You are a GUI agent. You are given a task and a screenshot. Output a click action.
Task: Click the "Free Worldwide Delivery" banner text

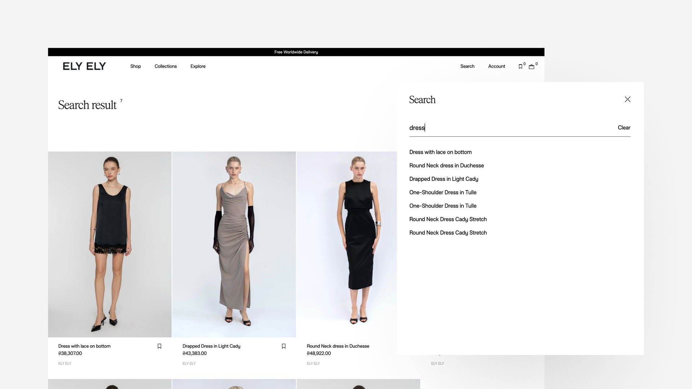click(x=296, y=52)
